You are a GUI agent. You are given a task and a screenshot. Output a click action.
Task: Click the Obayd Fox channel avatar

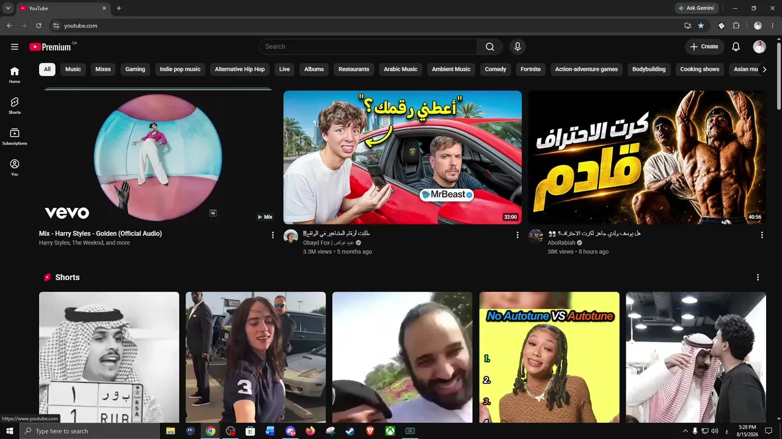click(x=291, y=237)
